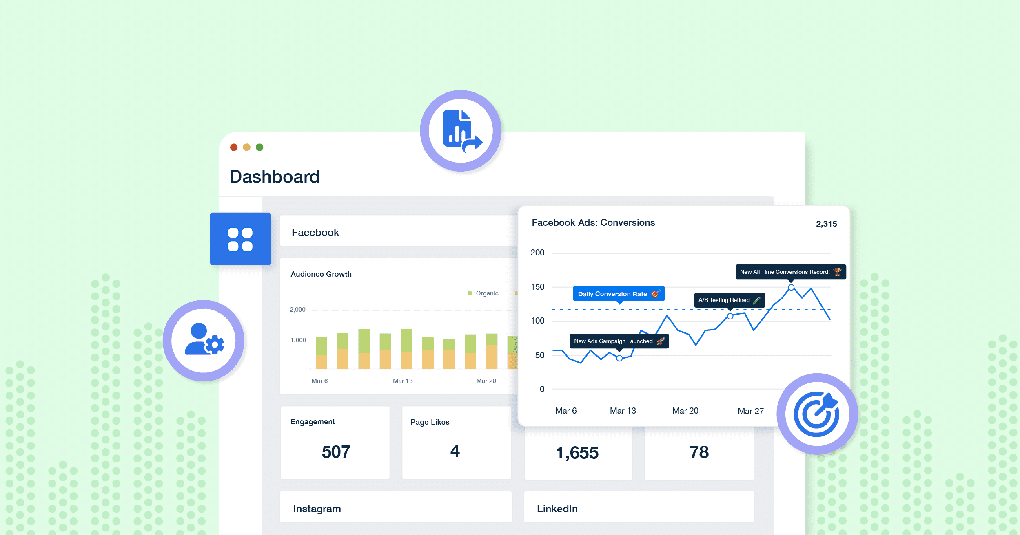Select the Mar 13 data point marker
The height and width of the screenshot is (535, 1020).
point(619,359)
